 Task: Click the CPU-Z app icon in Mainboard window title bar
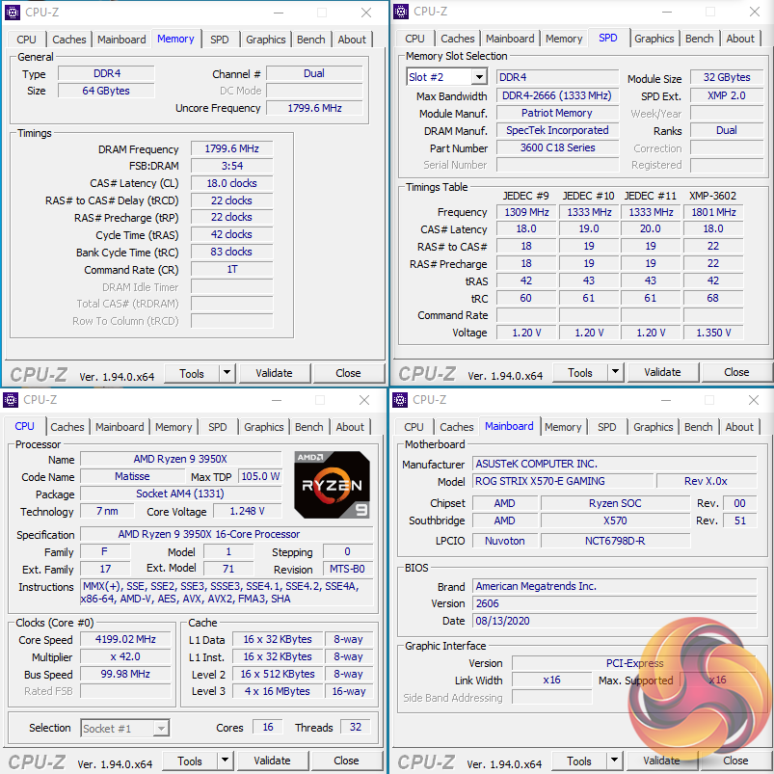tap(400, 400)
